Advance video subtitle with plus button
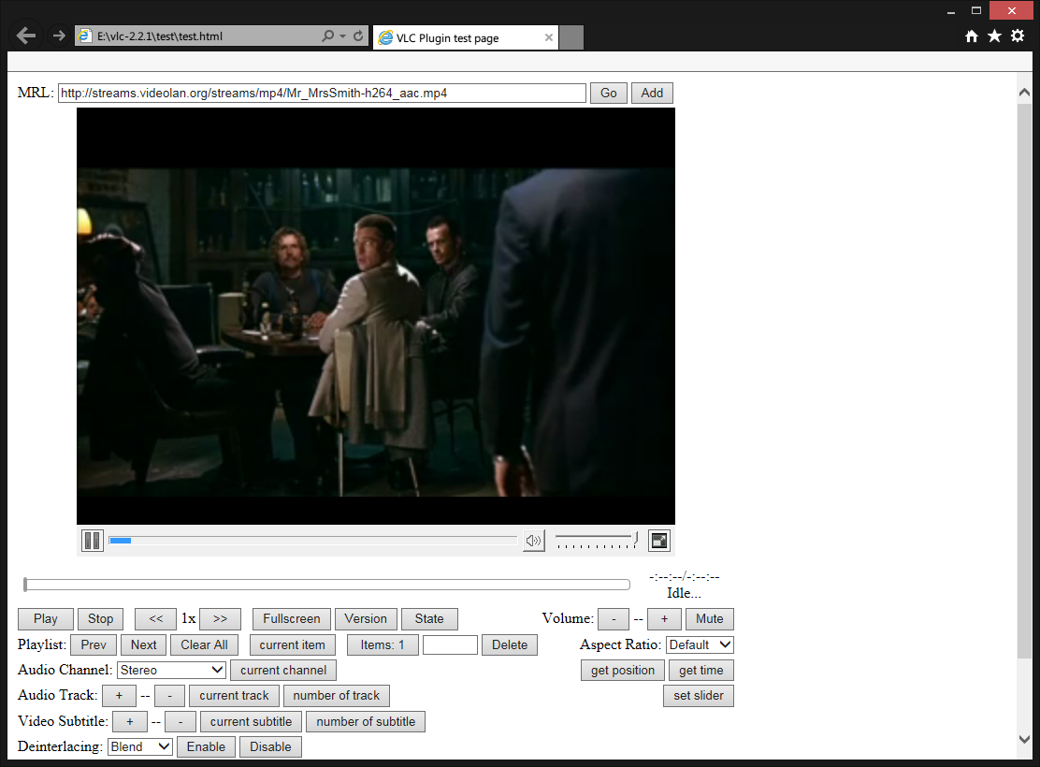Screen dimensions: 1040x767 129,721
